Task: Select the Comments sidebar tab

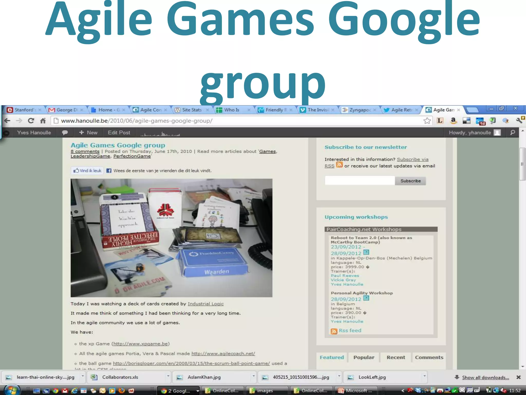Action: coord(429,357)
